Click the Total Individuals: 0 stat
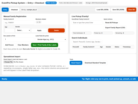Screen dimensions: 138x104 pos(82,33)
